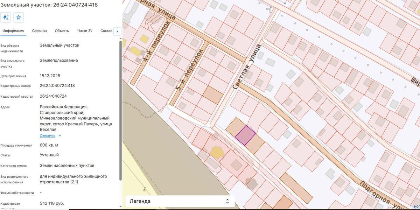The image size is (420, 210).
Task: Click the cadastral value 542 118 руб.
Action: (x=52, y=203)
